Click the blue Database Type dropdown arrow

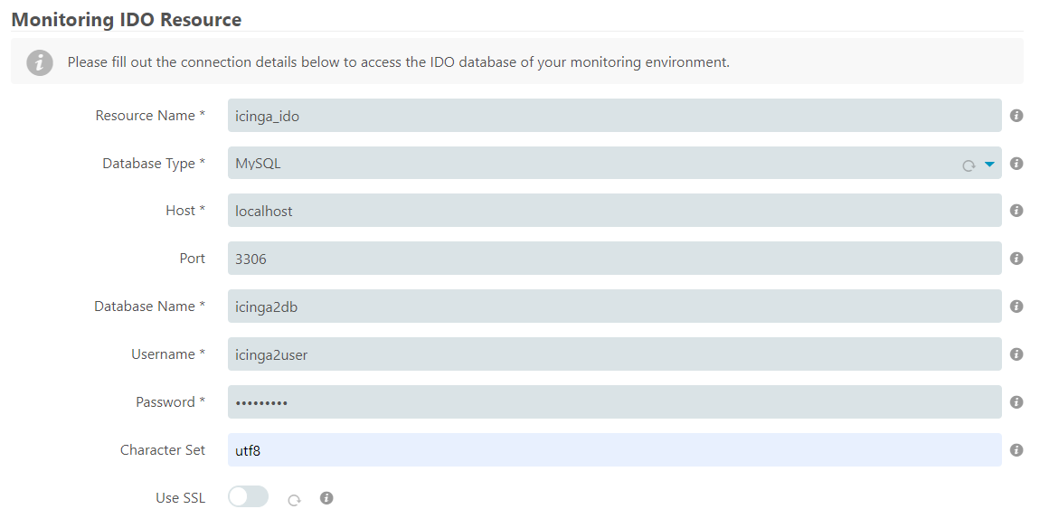[x=989, y=165]
